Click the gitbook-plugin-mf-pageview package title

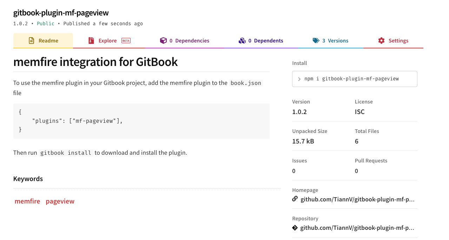[x=61, y=13]
